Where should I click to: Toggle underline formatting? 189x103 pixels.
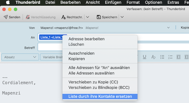pos(145,57)
